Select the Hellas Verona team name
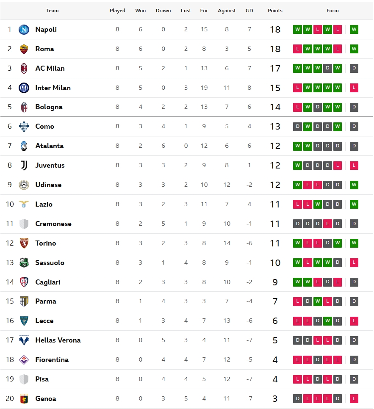This screenshot has width=374, height=409. click(58, 340)
